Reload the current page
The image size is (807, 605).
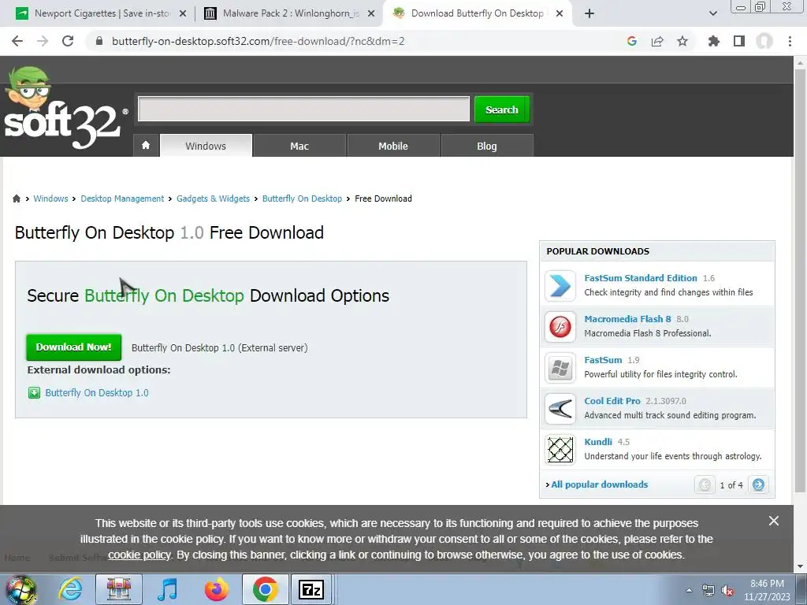pyautogui.click(x=68, y=41)
